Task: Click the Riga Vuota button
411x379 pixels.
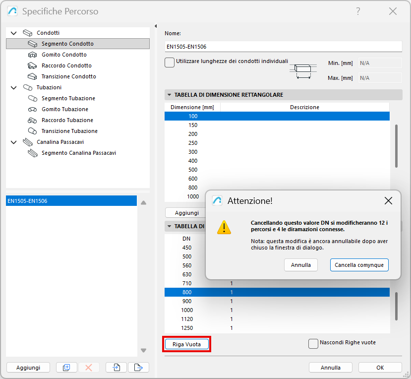Action: click(x=186, y=344)
